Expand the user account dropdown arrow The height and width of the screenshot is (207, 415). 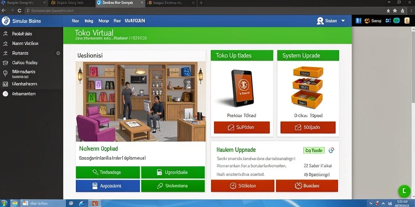343,21
